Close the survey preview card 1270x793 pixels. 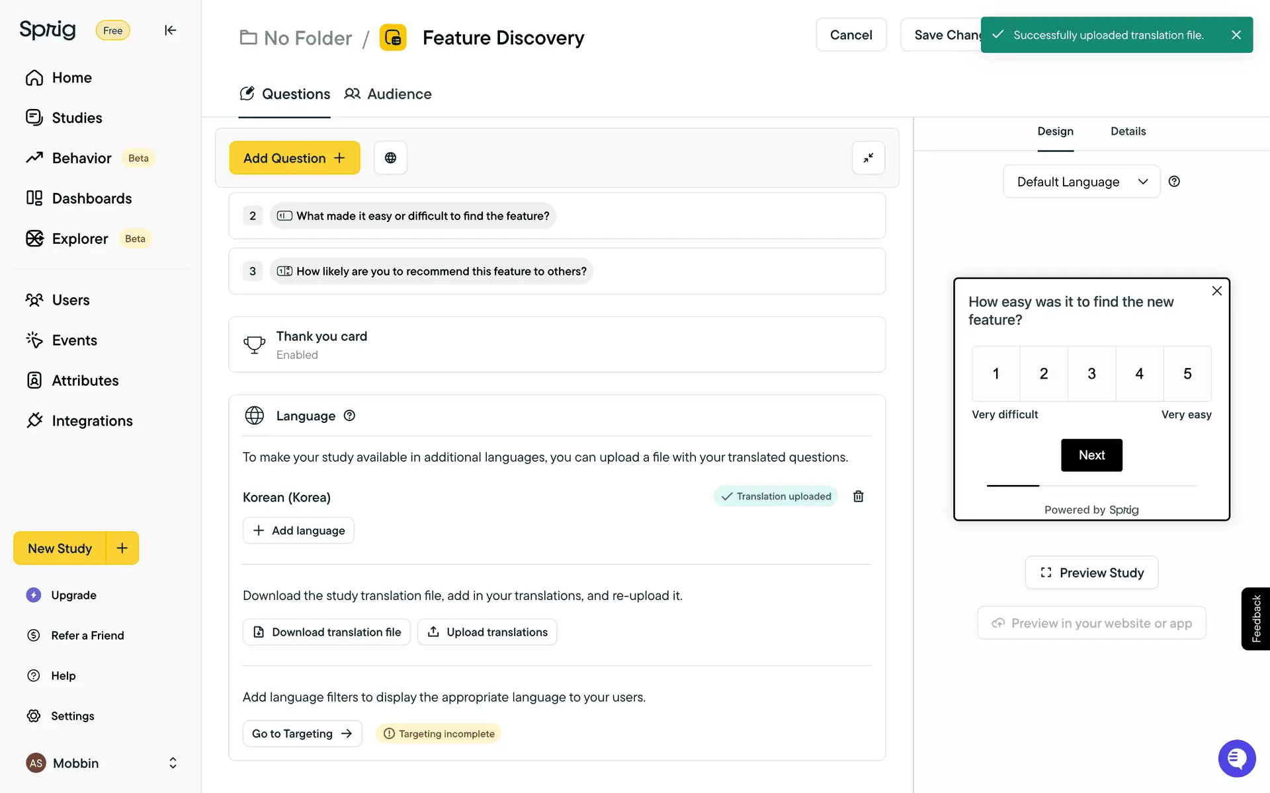coord(1216,291)
